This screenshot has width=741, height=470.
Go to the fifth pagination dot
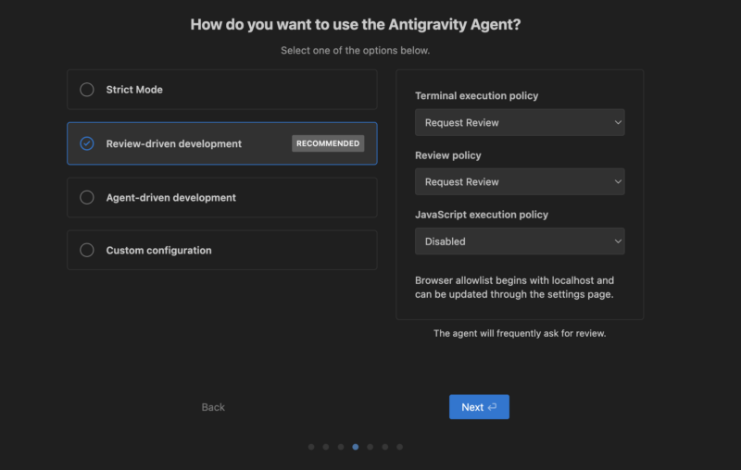coord(370,447)
